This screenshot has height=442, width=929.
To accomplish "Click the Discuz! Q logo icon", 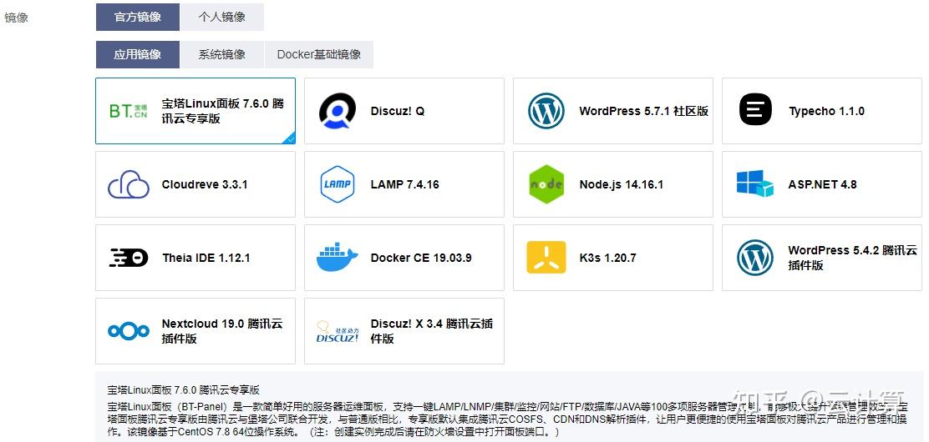I will tap(338, 111).
